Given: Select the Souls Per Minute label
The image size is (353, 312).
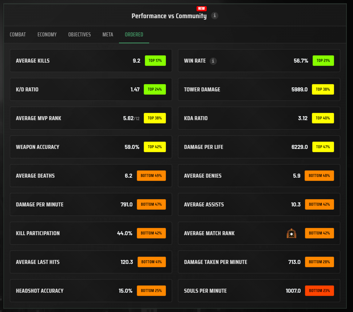Looking at the screenshot, I should pyautogui.click(x=205, y=291).
